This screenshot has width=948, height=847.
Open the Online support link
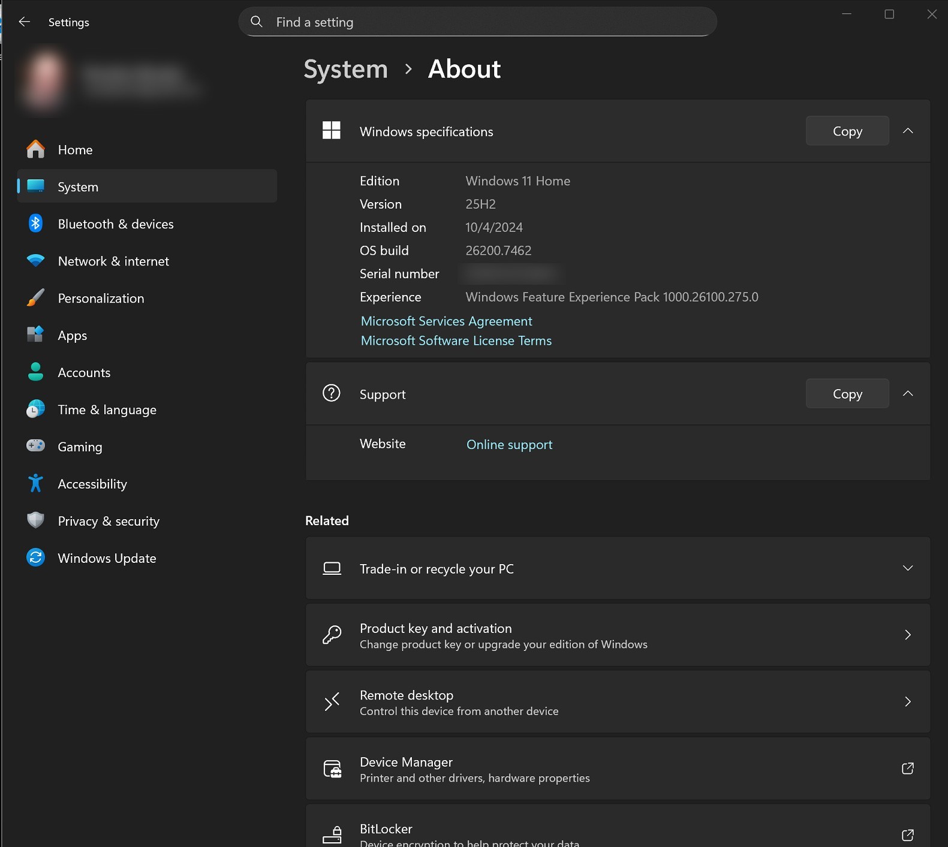[x=510, y=444]
